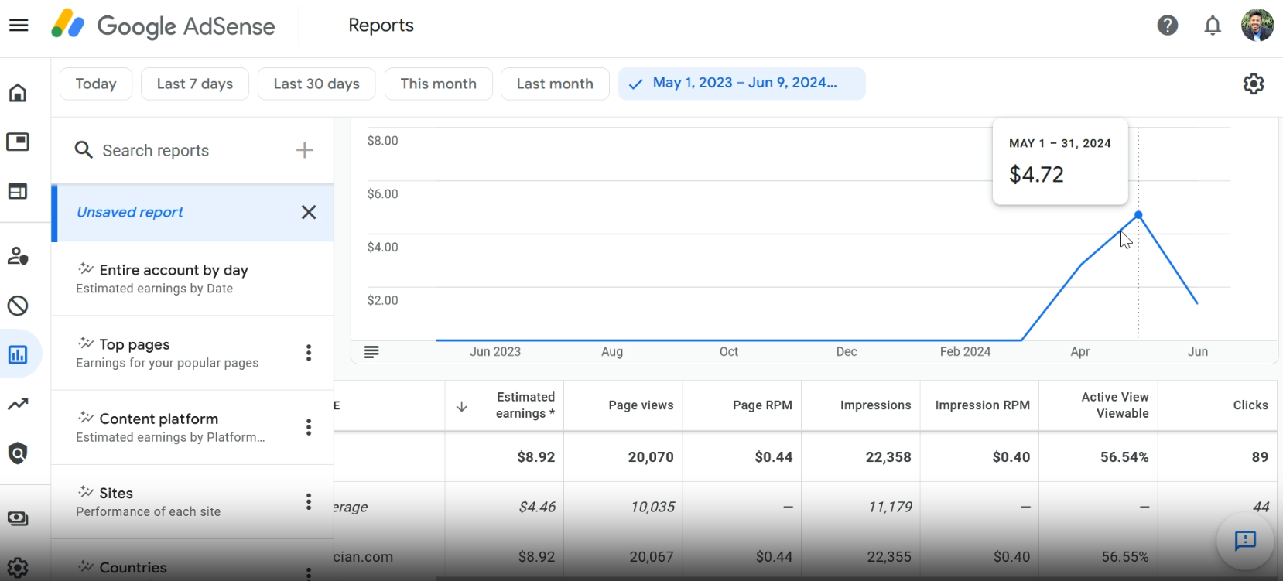Open the Blocking controls sidebar icon
Image resolution: width=1283 pixels, height=581 pixels.
[18, 306]
